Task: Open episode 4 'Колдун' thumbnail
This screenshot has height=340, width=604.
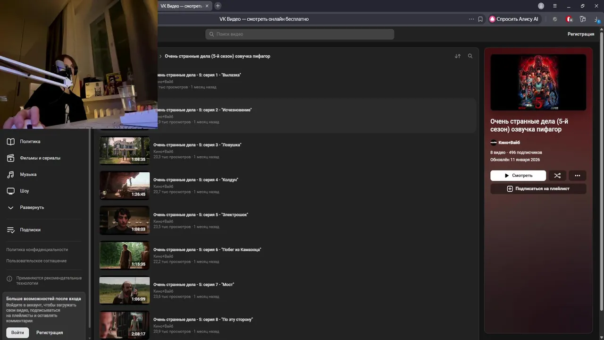Action: (125, 185)
